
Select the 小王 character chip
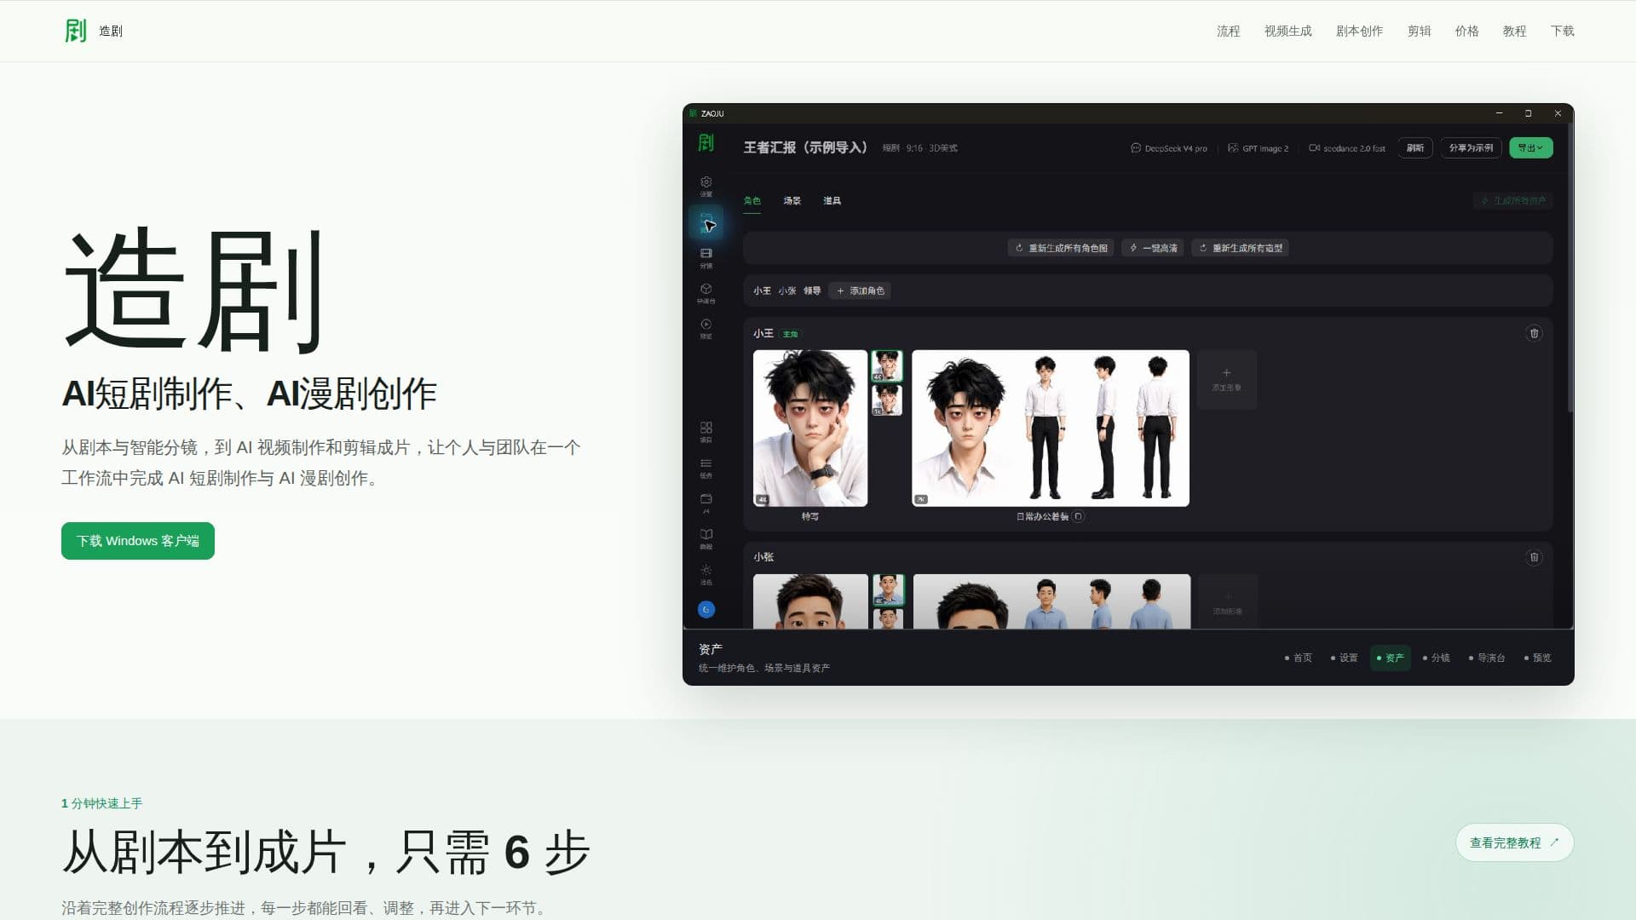pyautogui.click(x=762, y=291)
